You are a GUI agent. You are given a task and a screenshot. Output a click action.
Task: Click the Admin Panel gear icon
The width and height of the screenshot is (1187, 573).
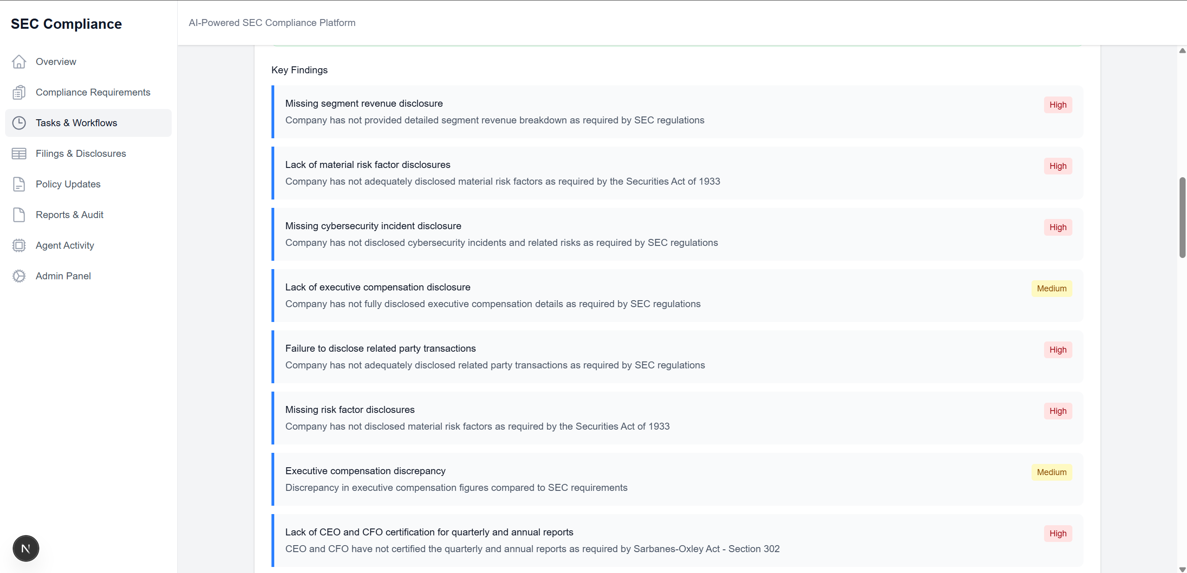(x=19, y=276)
